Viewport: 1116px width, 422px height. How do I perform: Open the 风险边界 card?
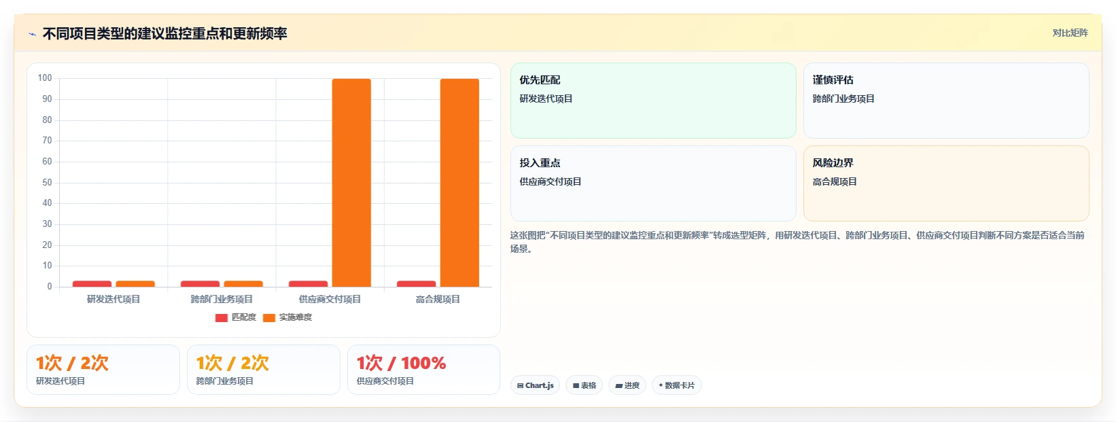pos(946,183)
